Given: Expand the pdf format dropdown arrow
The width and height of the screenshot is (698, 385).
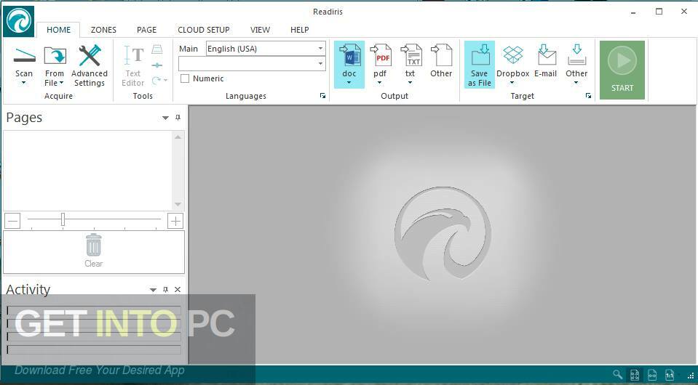Looking at the screenshot, I should click(380, 83).
